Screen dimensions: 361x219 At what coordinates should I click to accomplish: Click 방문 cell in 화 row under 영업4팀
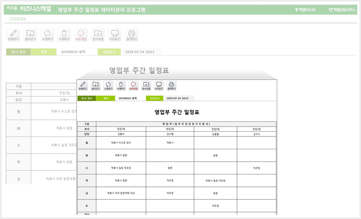[215, 155]
